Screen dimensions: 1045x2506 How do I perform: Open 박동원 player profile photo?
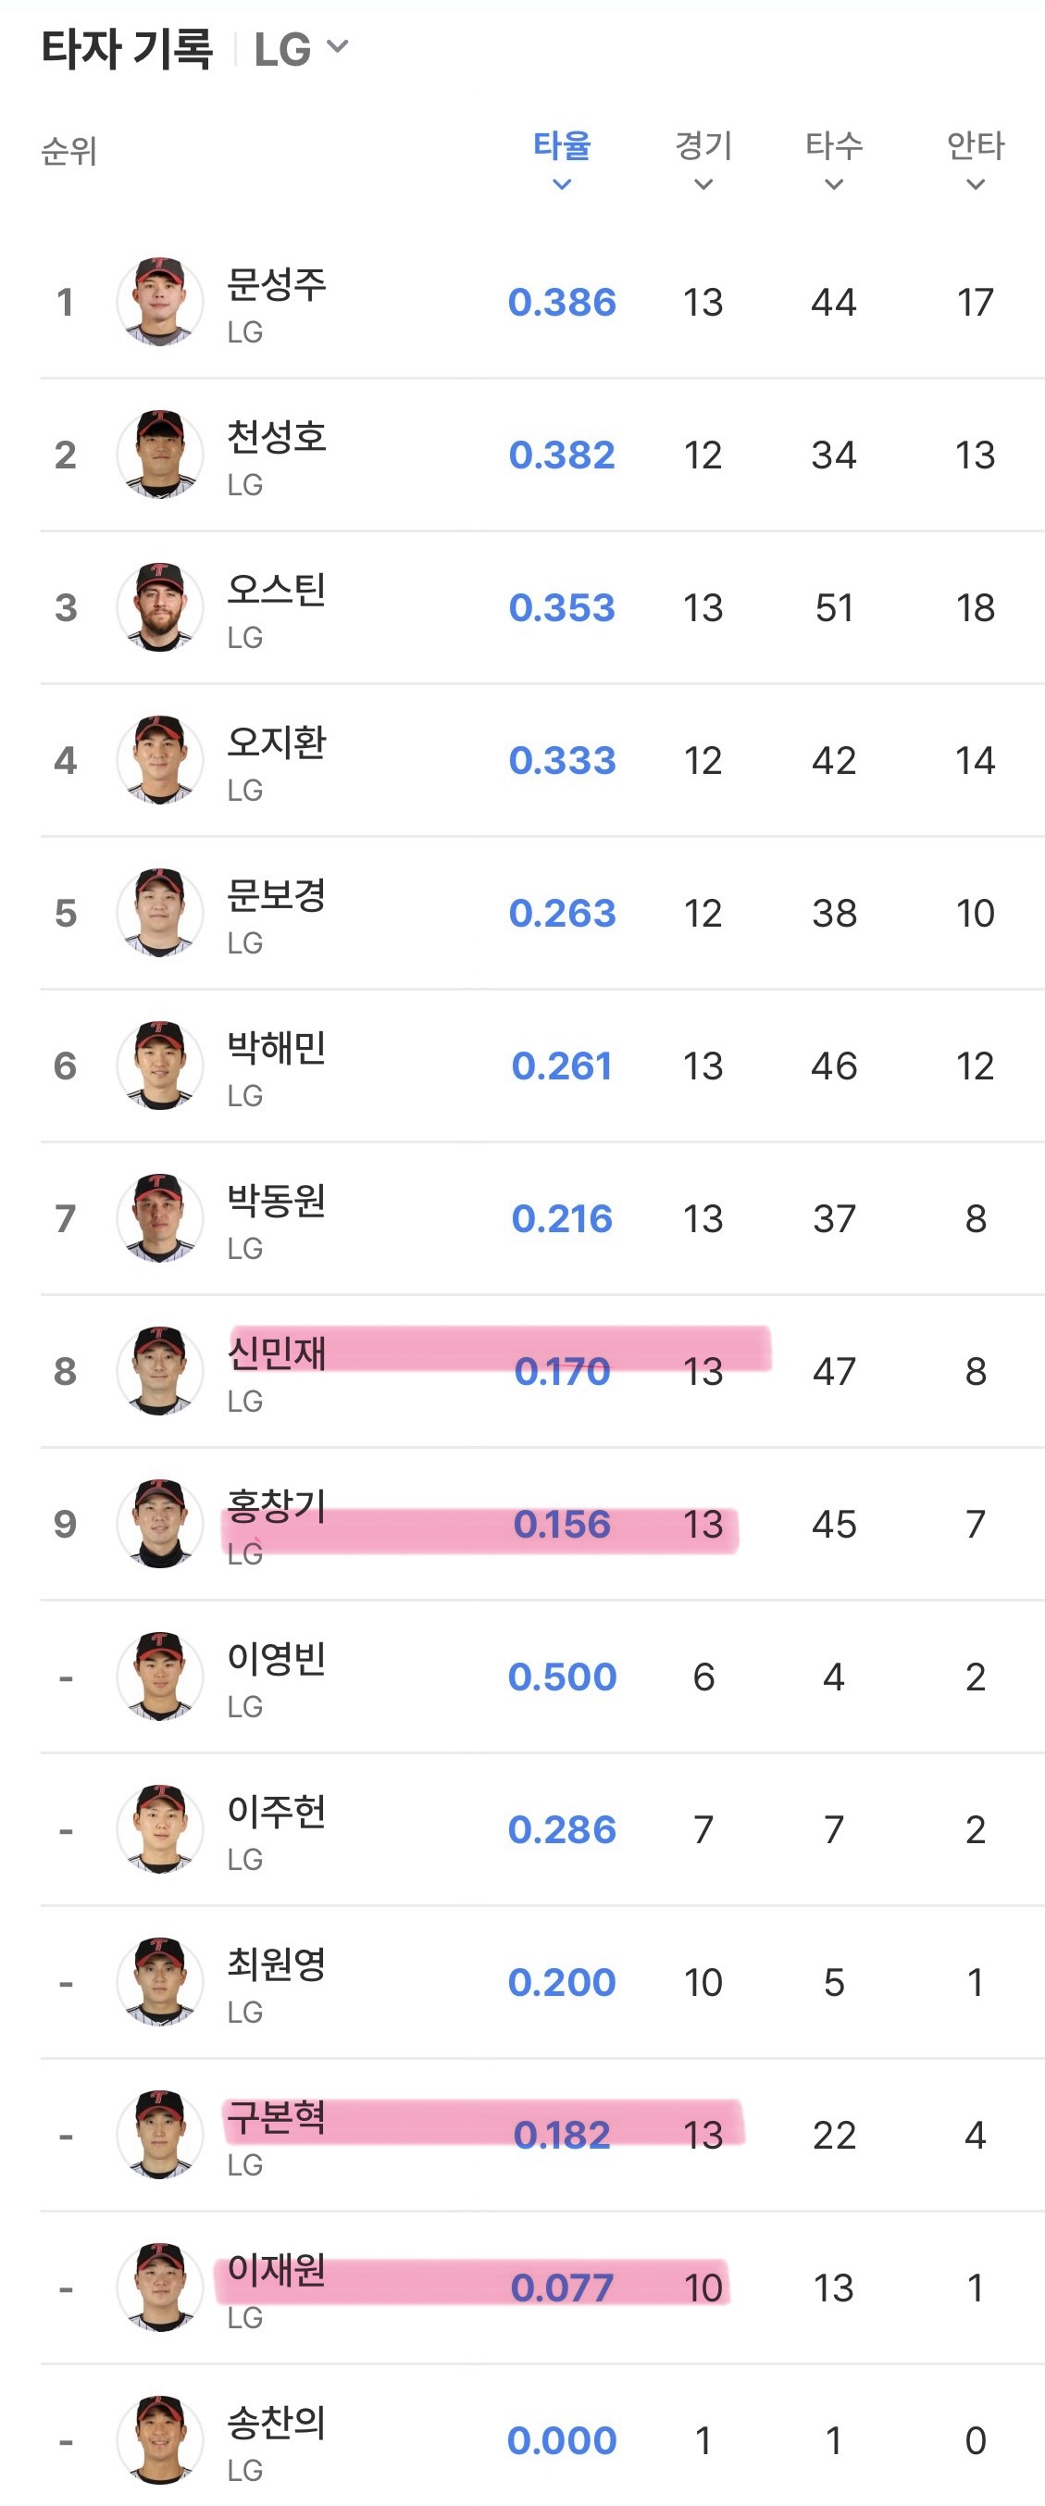click(x=159, y=1218)
